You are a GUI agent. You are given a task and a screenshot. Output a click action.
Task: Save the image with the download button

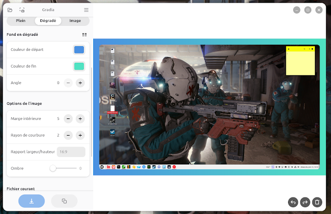[x=32, y=201]
